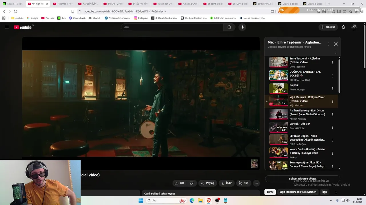Share the video with Paylaş
This screenshot has height=205, width=366.
point(207,183)
